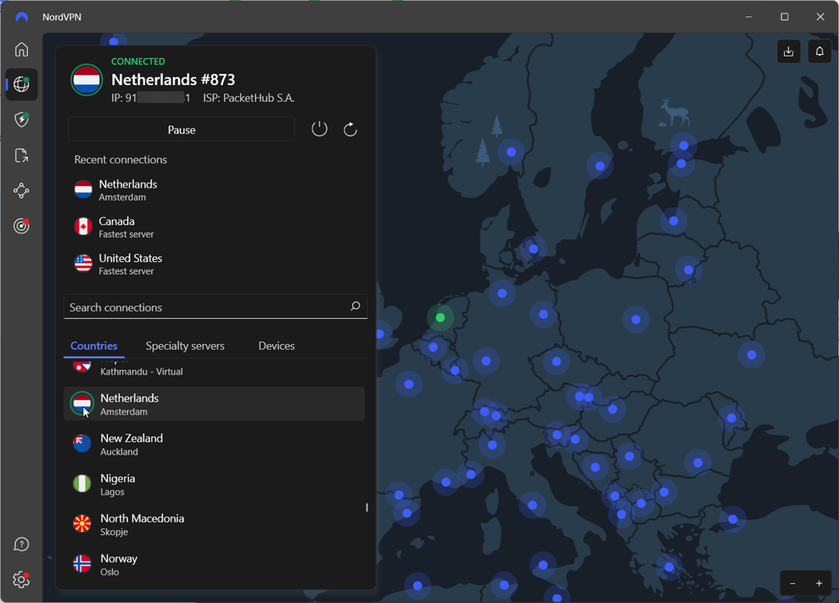The width and height of the screenshot is (839, 603).
Task: Click the download icon on the map
Action: tap(788, 52)
